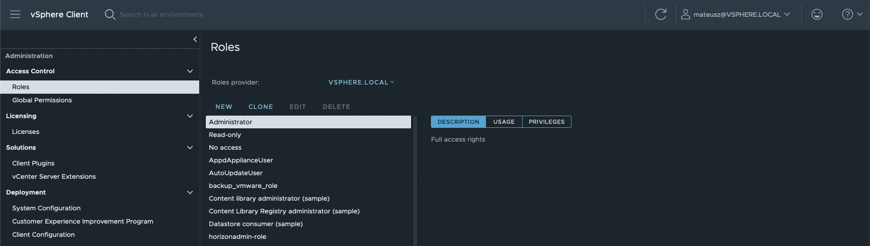Open the mateusz@VSPHERE.LOCAL user menu
This screenshot has height=246, width=870.
(736, 14)
